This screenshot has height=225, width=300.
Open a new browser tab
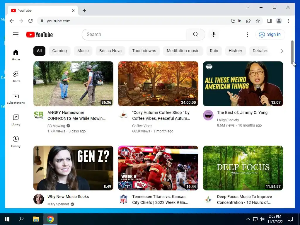point(84,11)
